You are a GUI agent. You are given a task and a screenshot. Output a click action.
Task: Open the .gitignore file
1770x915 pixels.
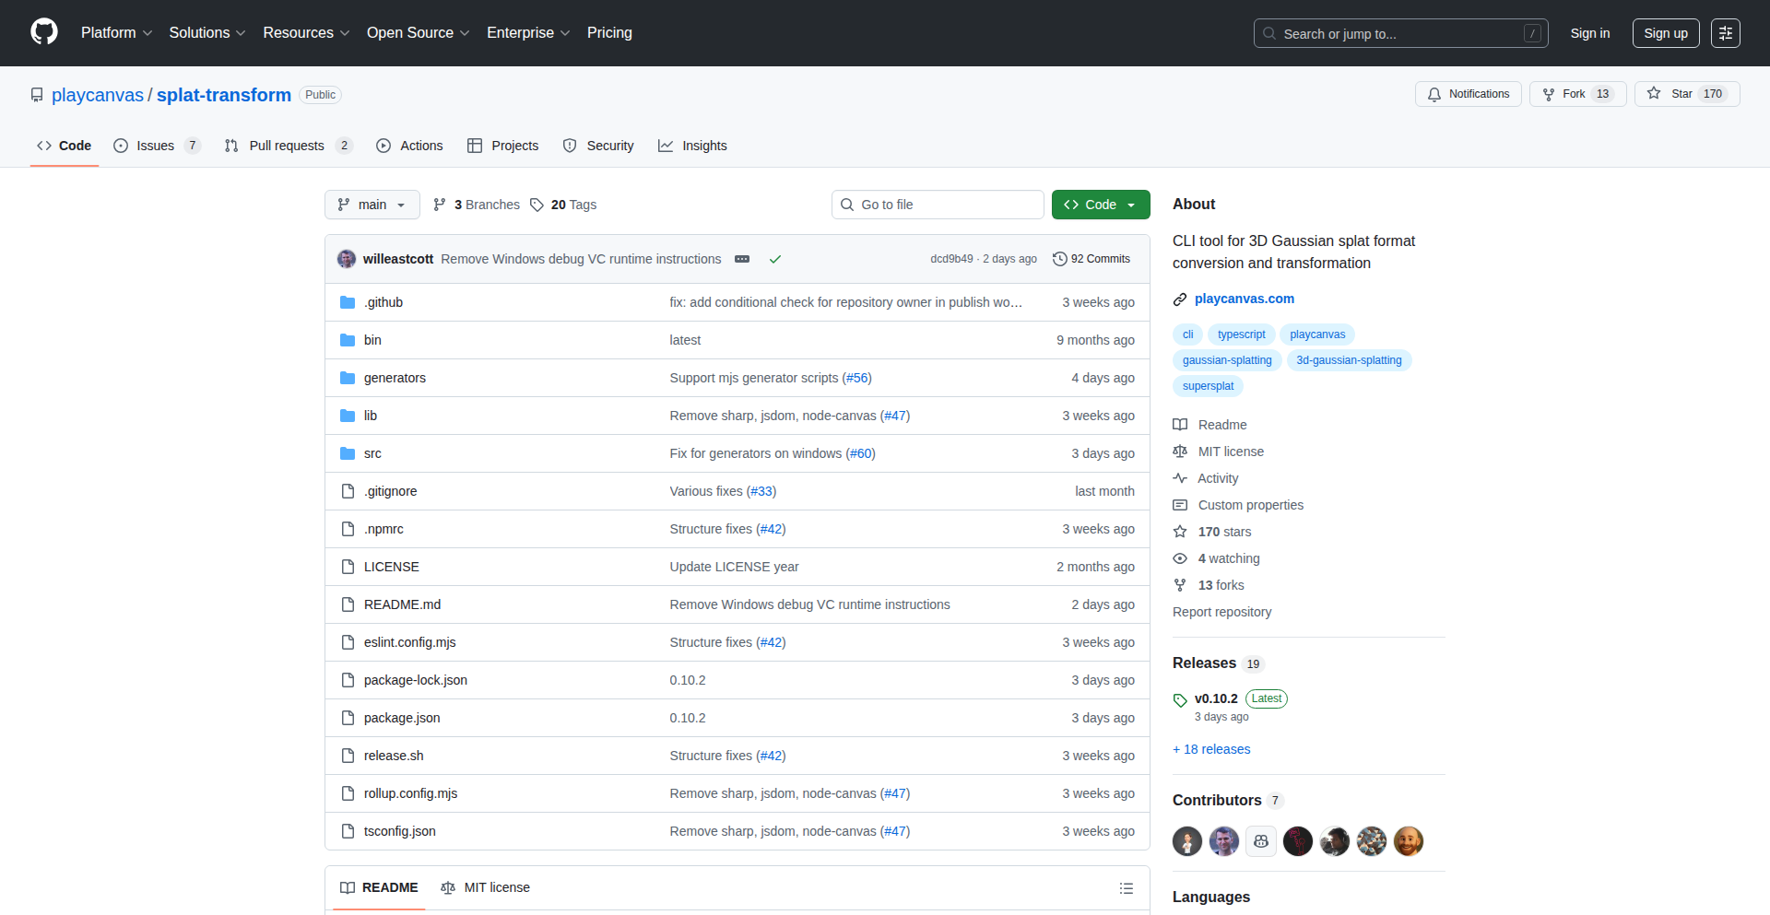(x=390, y=491)
